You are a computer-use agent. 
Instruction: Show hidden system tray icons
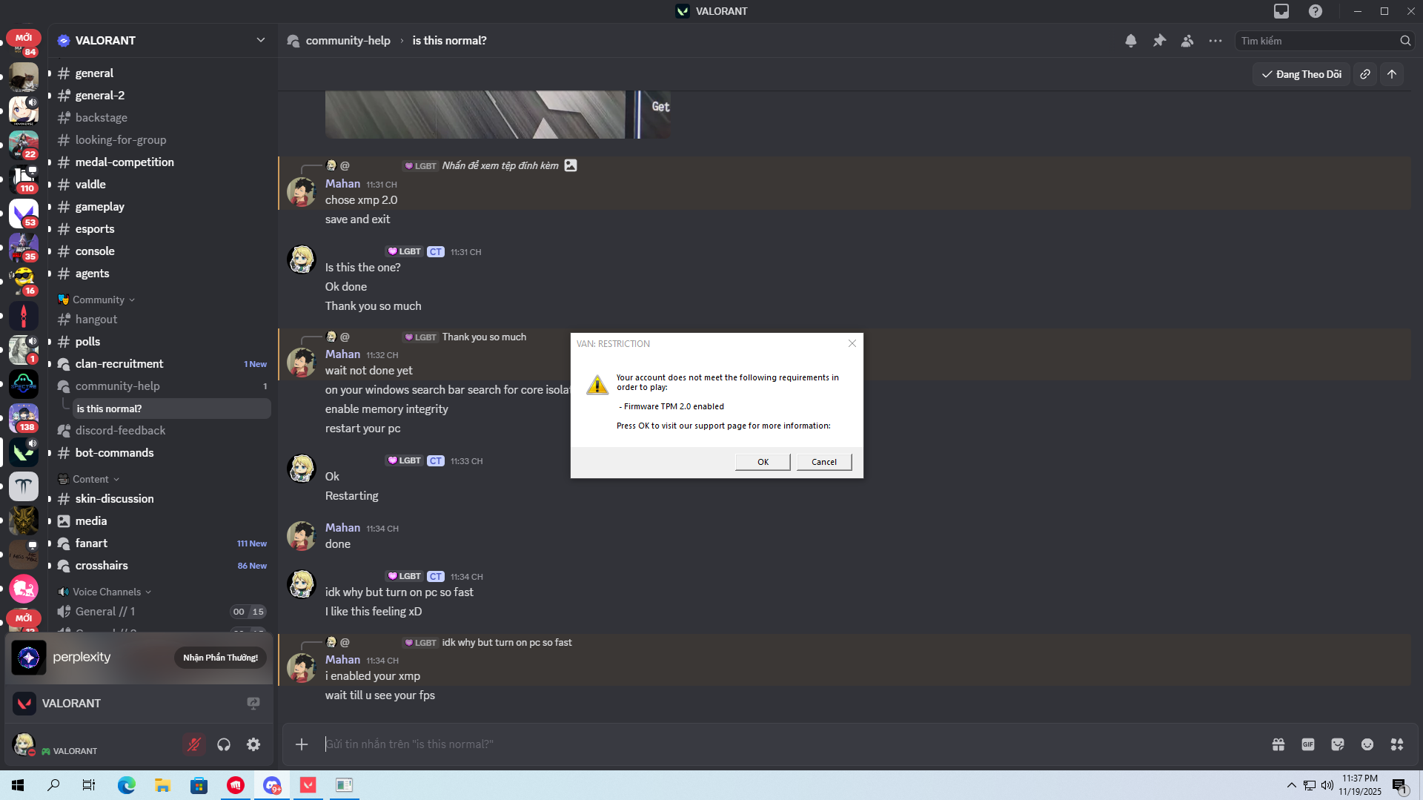[x=1292, y=785]
